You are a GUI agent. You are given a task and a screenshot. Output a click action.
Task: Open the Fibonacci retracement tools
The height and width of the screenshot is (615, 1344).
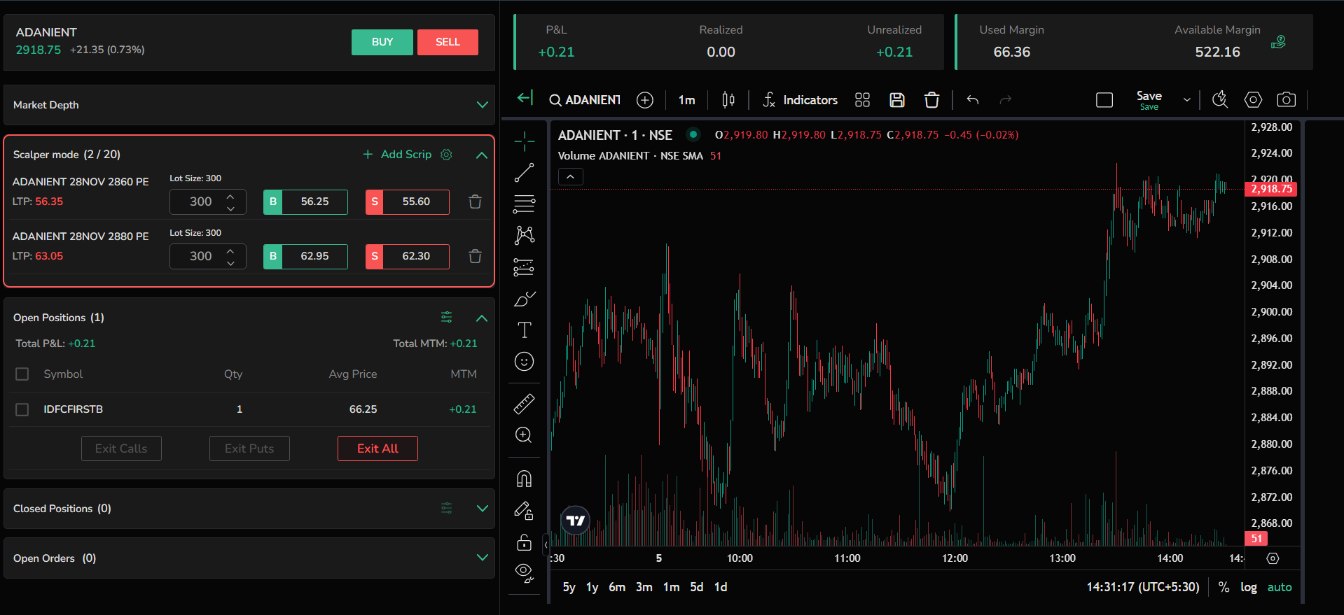point(524,204)
